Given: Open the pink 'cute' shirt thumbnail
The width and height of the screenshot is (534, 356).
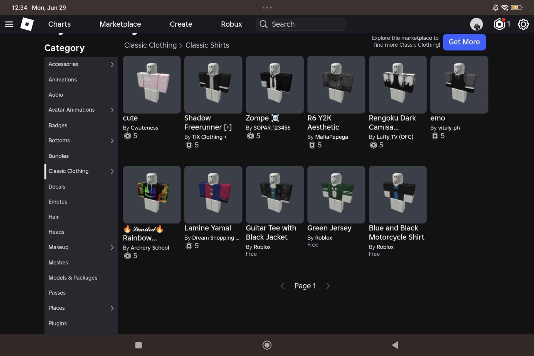Looking at the screenshot, I should coord(152,85).
